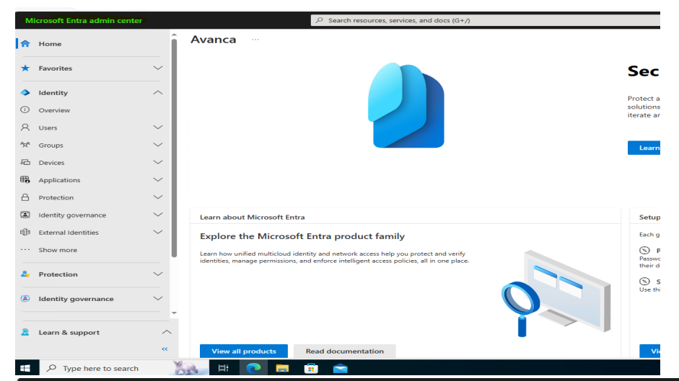Viewport: 679px width, 381px height.
Task: Click the Home house icon in sidebar
Action: tap(25, 44)
